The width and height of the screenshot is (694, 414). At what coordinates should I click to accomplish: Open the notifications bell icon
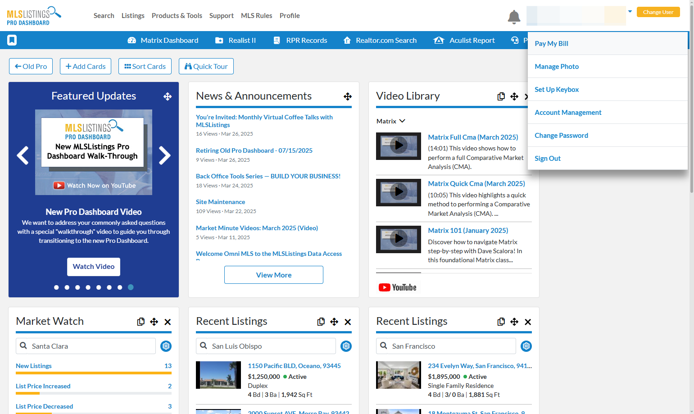coord(514,17)
